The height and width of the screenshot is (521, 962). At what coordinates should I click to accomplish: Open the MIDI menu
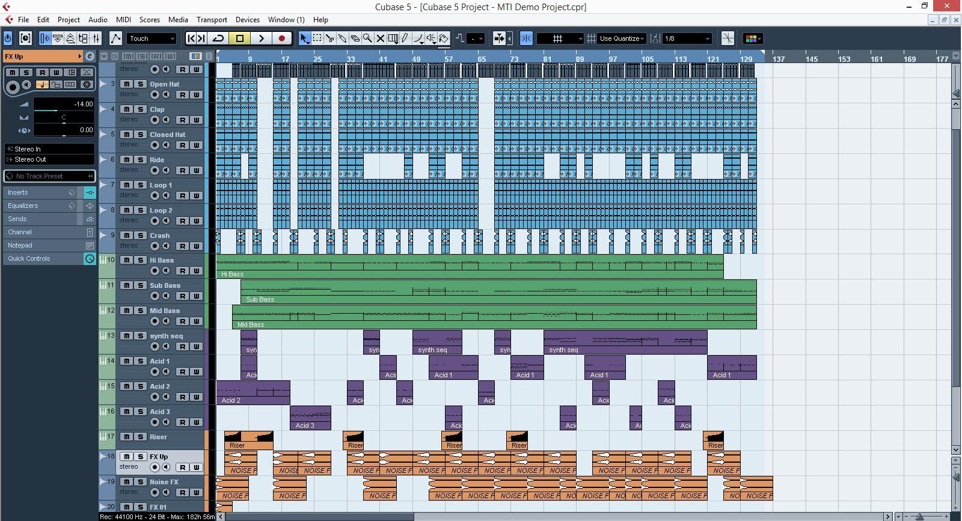coord(123,19)
